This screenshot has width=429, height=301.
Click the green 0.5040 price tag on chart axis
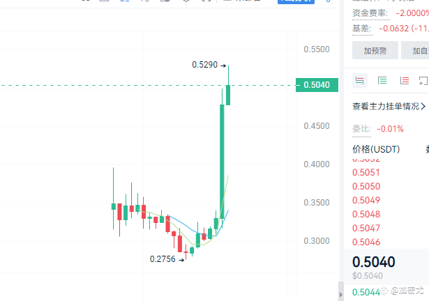(x=317, y=85)
